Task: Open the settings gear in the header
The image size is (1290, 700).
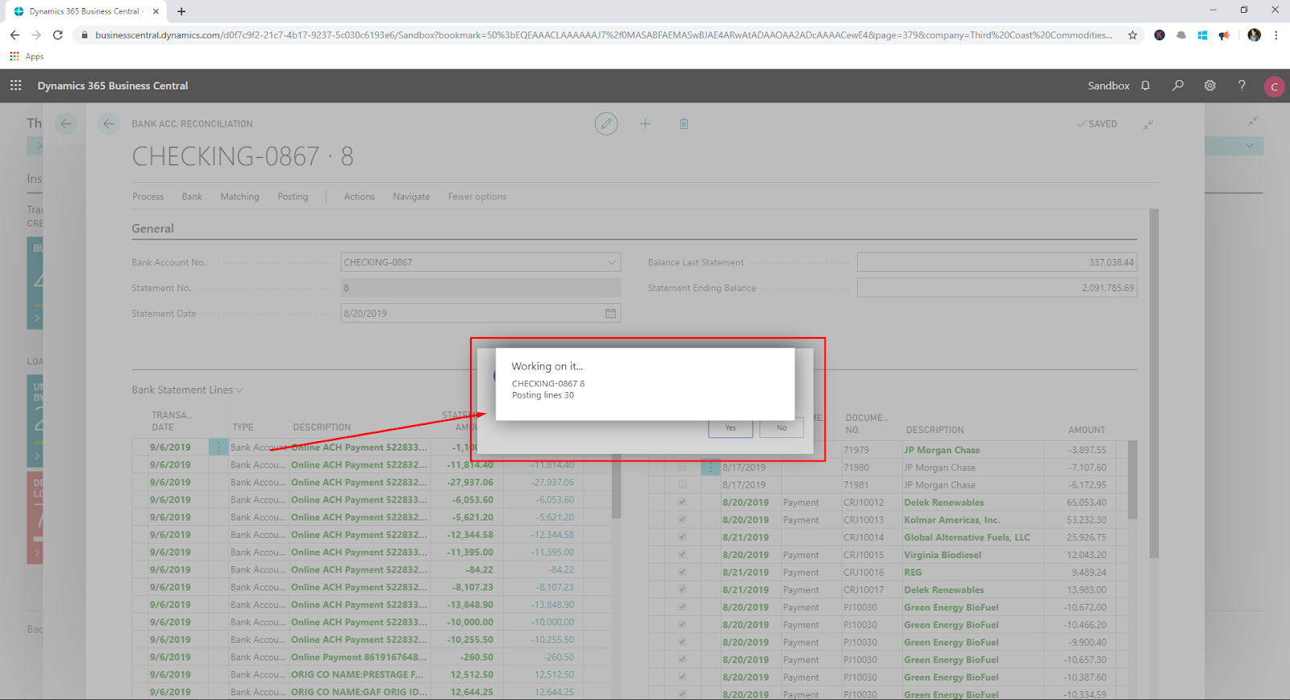Action: (x=1210, y=85)
